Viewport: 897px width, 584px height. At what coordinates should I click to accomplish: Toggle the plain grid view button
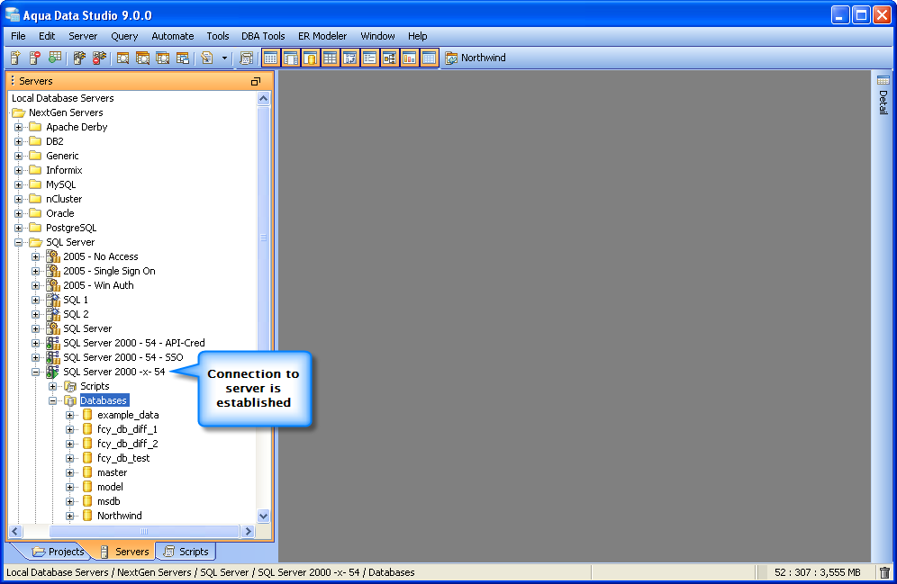(x=331, y=58)
